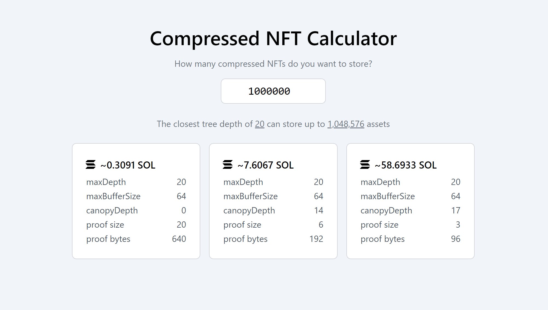This screenshot has width=548, height=310.
Task: Click the NFT amount input showing 1000000
Action: tap(273, 91)
